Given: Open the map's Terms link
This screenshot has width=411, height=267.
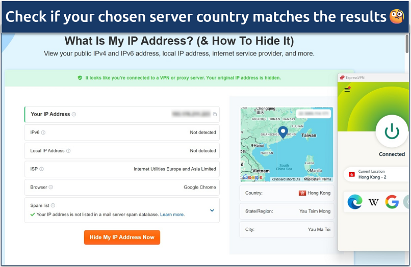Looking at the screenshot, I should coord(326,179).
